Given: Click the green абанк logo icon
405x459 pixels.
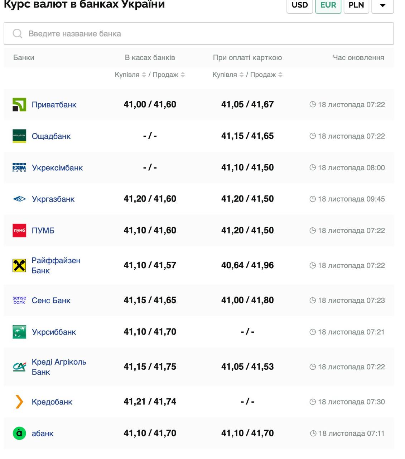Looking at the screenshot, I should coord(19,433).
